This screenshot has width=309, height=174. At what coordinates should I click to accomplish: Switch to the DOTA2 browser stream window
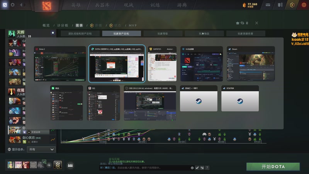117,63
